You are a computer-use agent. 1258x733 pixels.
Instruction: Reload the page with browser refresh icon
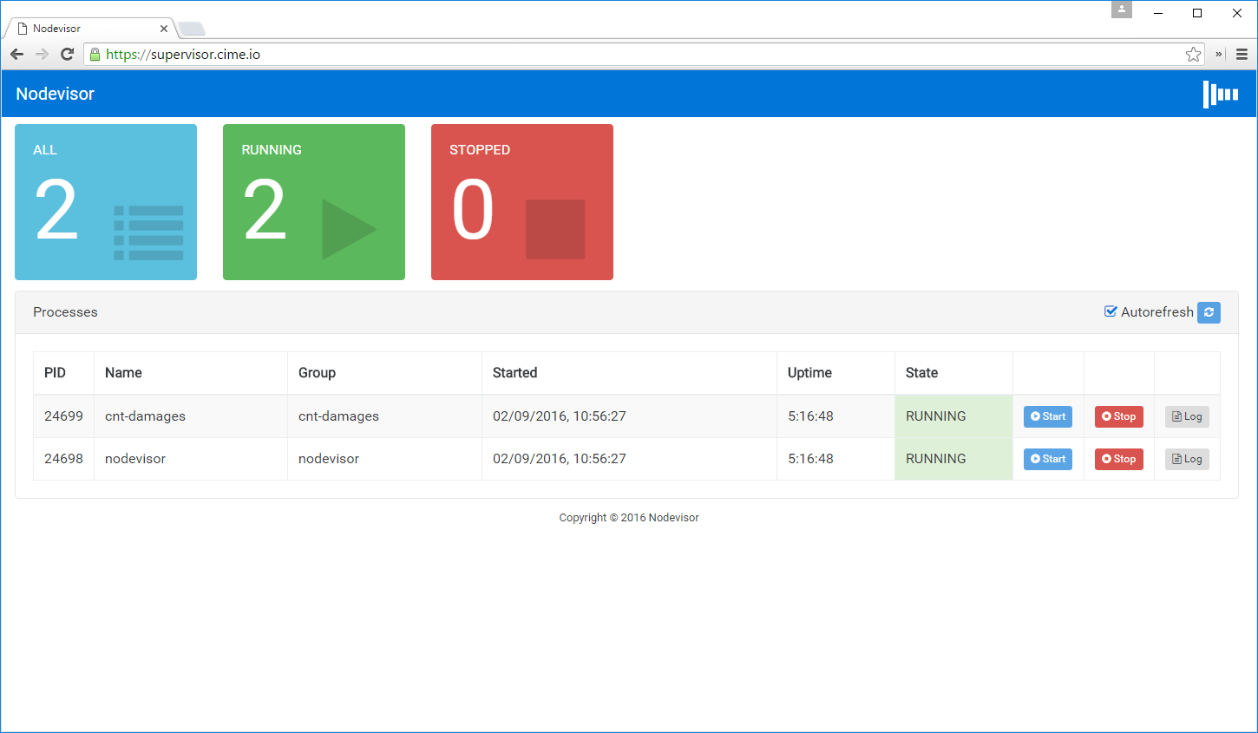tap(67, 55)
